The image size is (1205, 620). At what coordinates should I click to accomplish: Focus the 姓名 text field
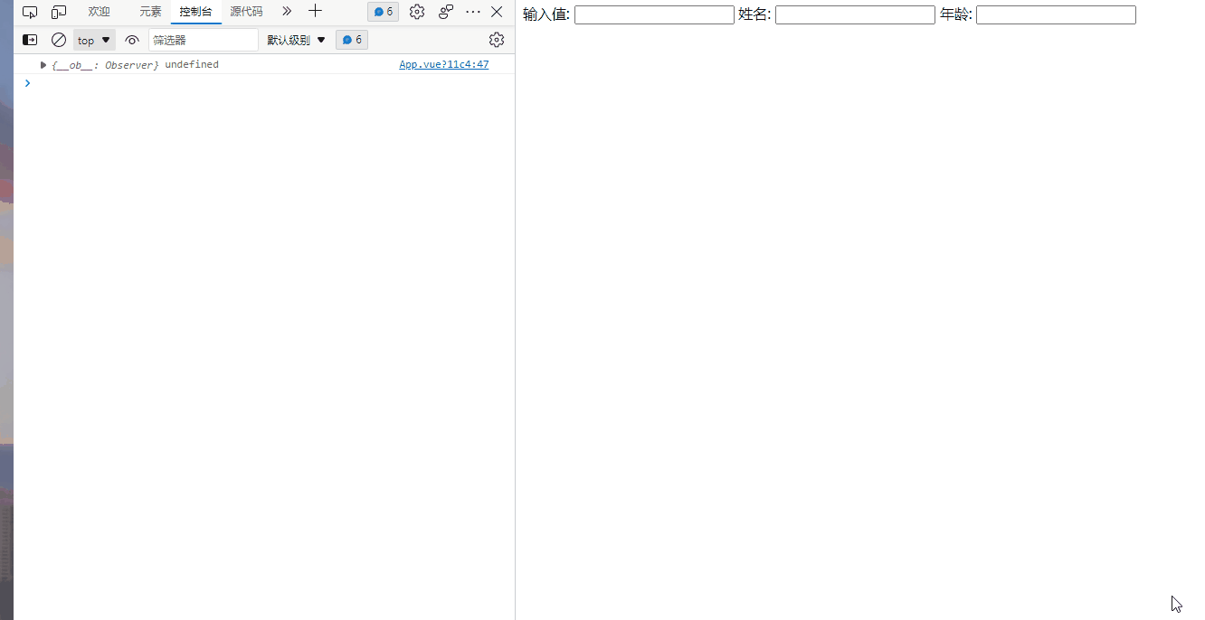855,14
